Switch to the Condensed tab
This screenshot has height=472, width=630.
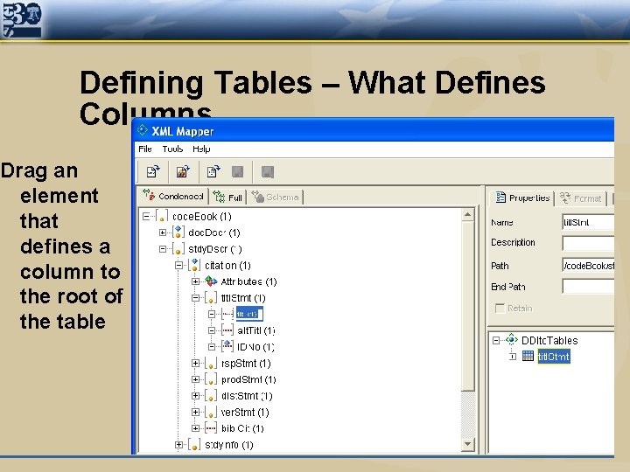point(173,197)
